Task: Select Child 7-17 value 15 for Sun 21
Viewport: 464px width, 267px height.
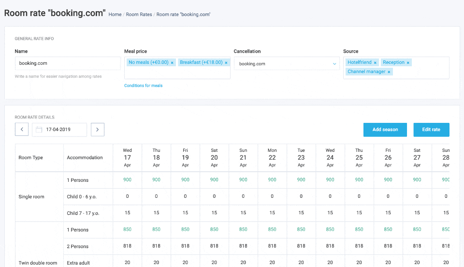Action: (243, 213)
